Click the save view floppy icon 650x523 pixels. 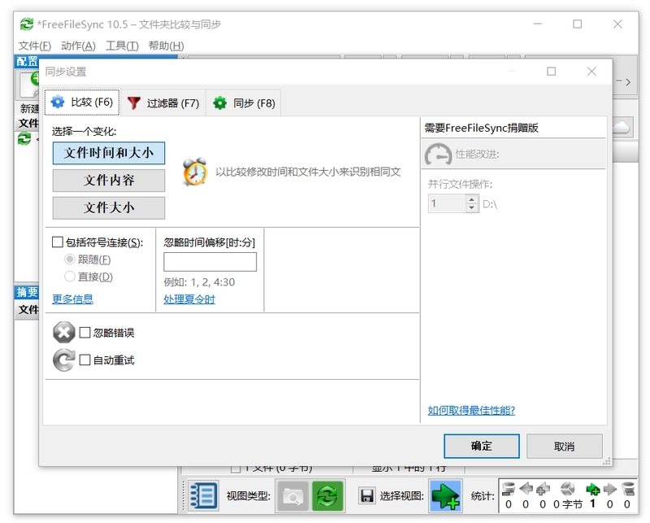click(x=367, y=495)
